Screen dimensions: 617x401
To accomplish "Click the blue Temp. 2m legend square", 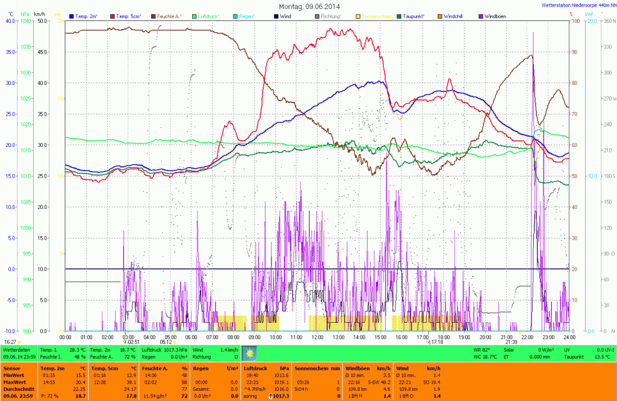I will (x=72, y=16).
